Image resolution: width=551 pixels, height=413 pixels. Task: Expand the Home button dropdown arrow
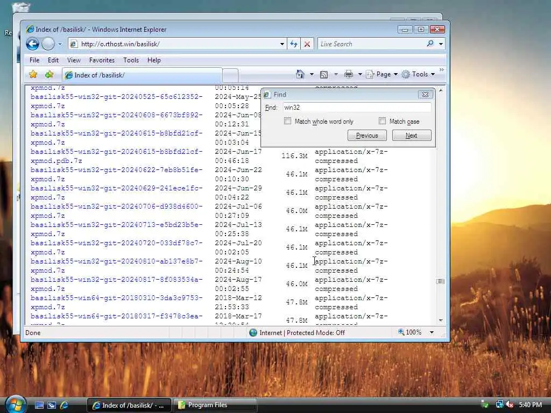pos(312,74)
